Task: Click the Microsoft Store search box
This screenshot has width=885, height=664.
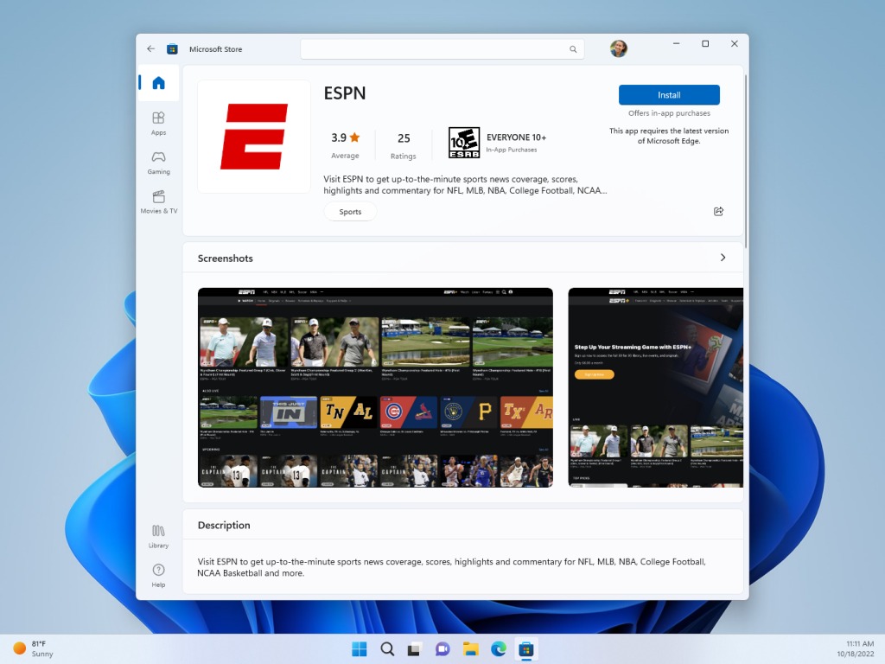Action: (x=432, y=49)
